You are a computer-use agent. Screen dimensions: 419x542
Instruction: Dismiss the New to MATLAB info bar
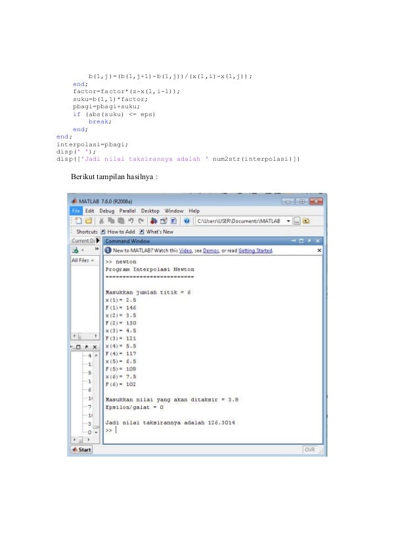pyautogui.click(x=319, y=250)
